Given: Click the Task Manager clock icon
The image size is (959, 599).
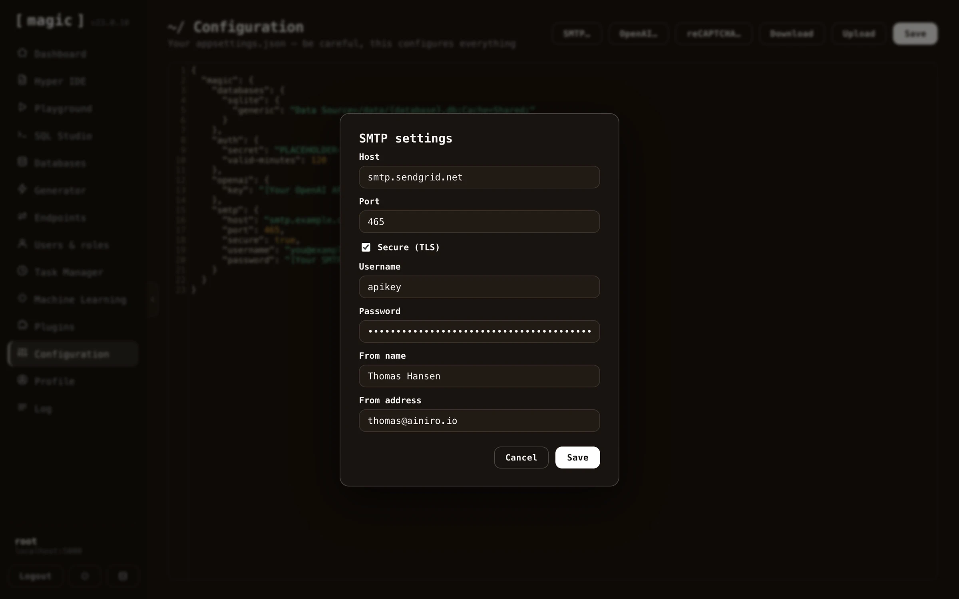Looking at the screenshot, I should [x=22, y=271].
